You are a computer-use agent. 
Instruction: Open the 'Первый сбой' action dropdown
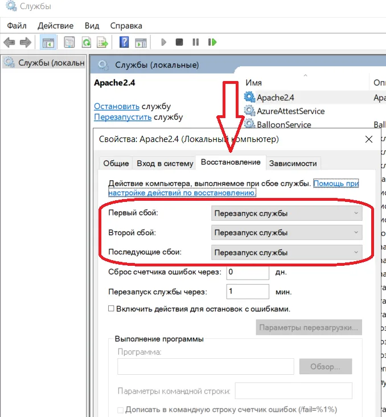[286, 213]
